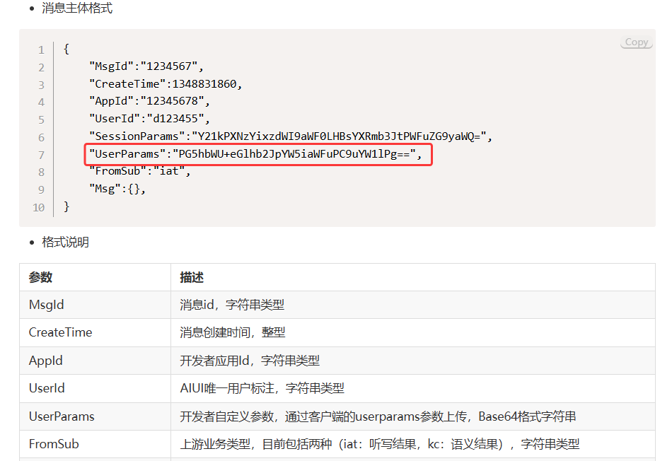Click line number 1 in the code gutter
Screen dimensions: 660x461
[41, 49]
